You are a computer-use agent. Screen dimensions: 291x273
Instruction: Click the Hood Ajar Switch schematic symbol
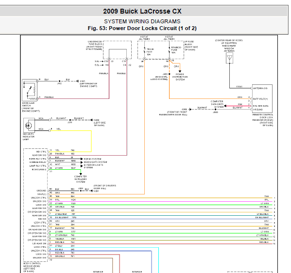pos(30,90)
